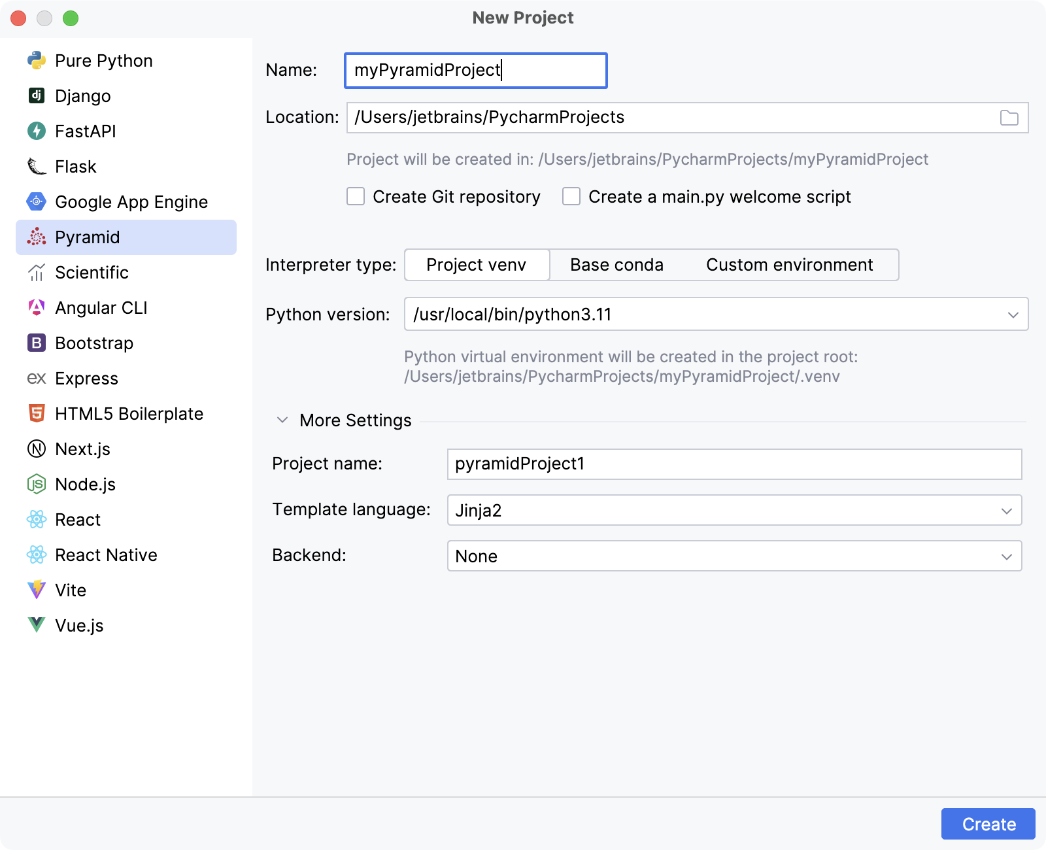Click the Django dj icon
The width and height of the screenshot is (1046, 850).
pos(37,96)
